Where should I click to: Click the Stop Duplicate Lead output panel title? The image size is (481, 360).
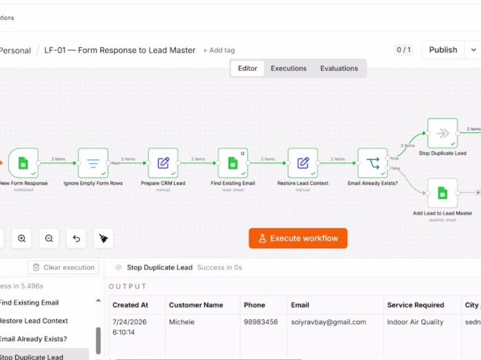point(159,267)
